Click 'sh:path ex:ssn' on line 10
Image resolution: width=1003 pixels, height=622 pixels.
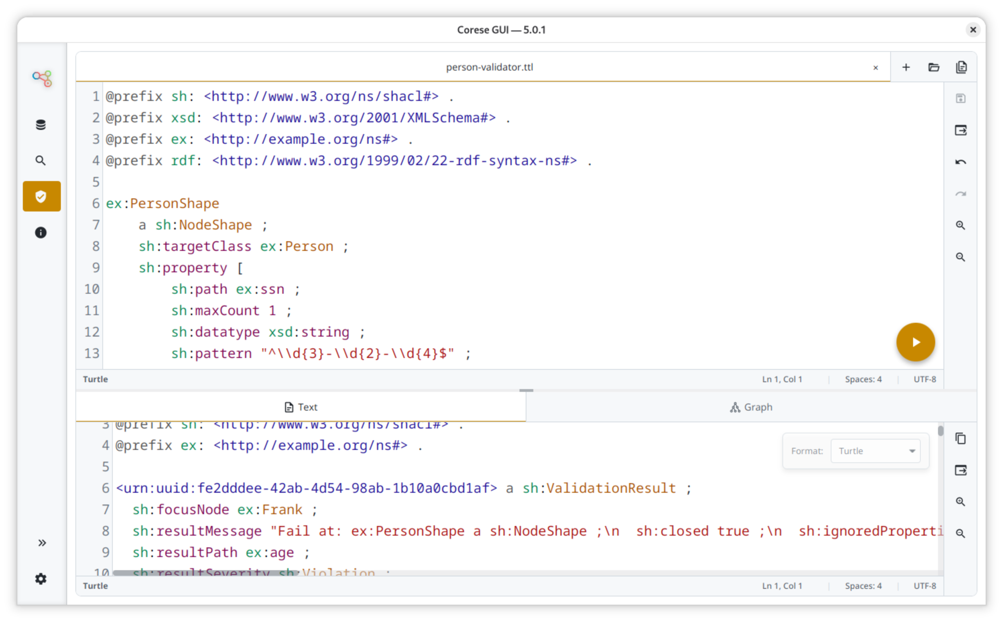coord(228,289)
